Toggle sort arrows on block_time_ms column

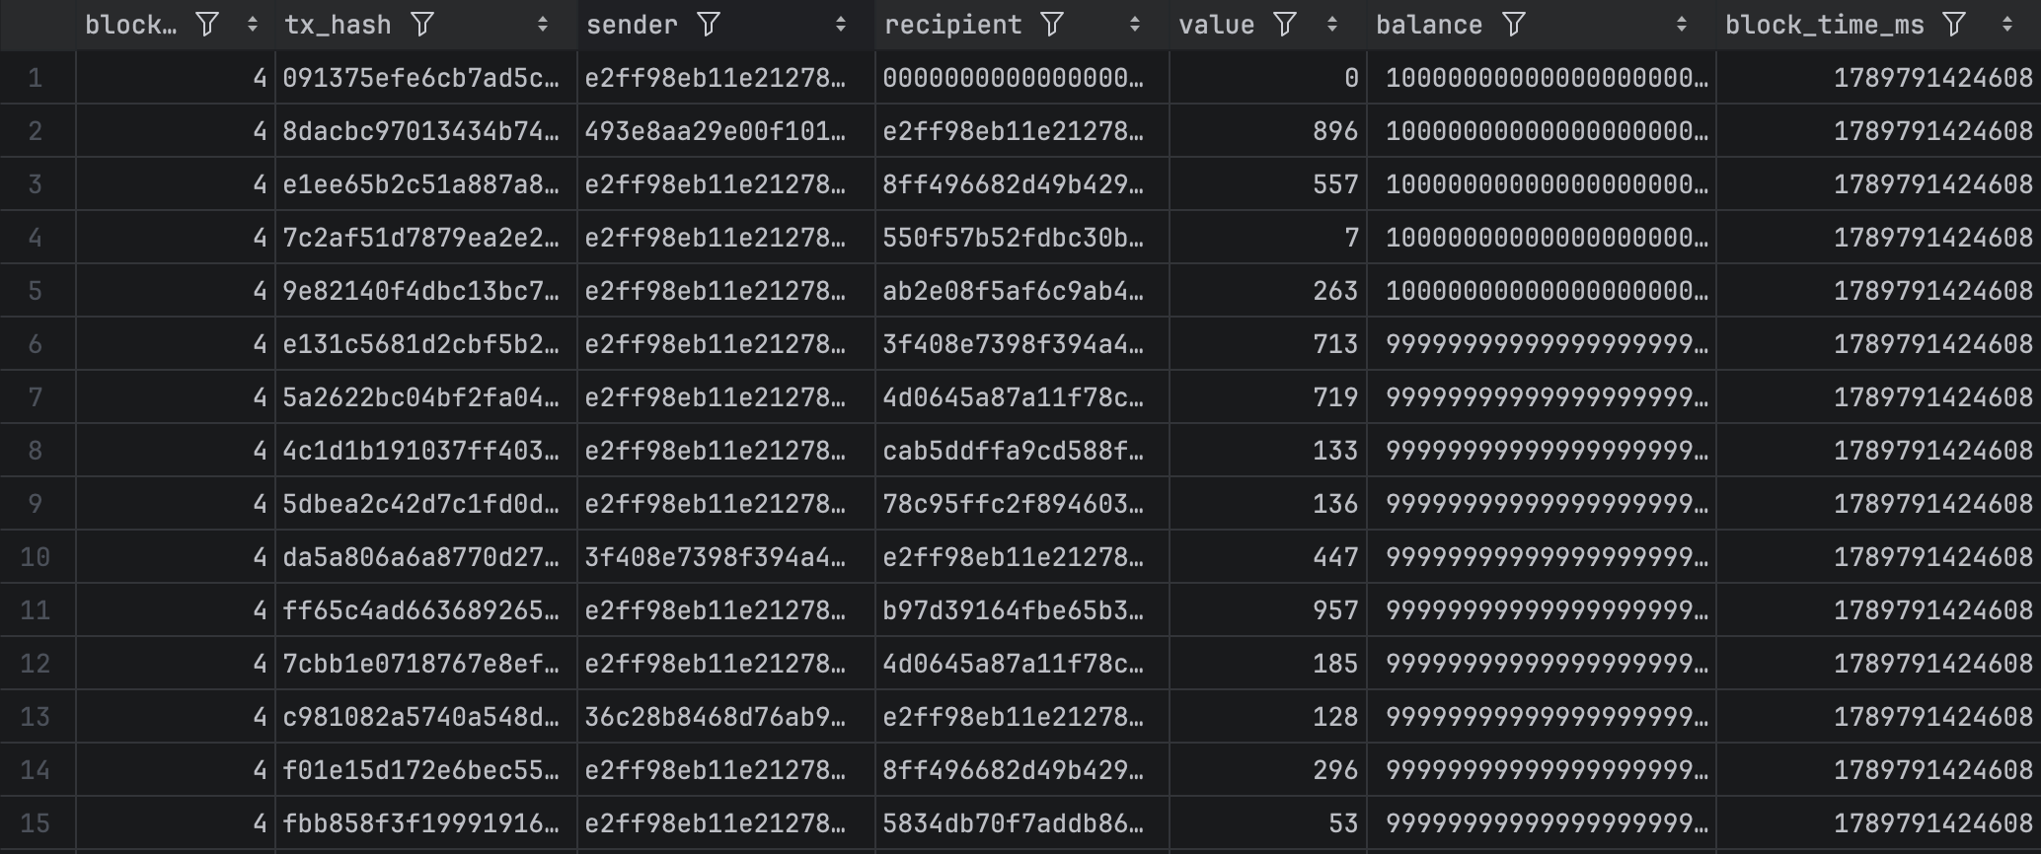(2007, 25)
